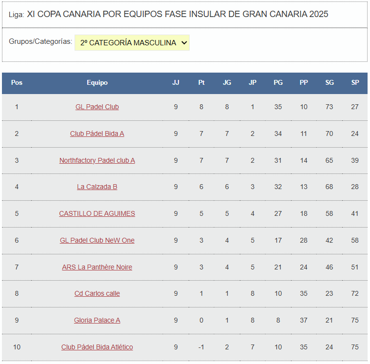Click the Cd Carlos calle link
This screenshot has height=364, width=370.
(97, 293)
